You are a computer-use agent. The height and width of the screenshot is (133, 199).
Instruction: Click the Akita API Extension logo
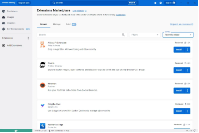click(x=42, y=45)
